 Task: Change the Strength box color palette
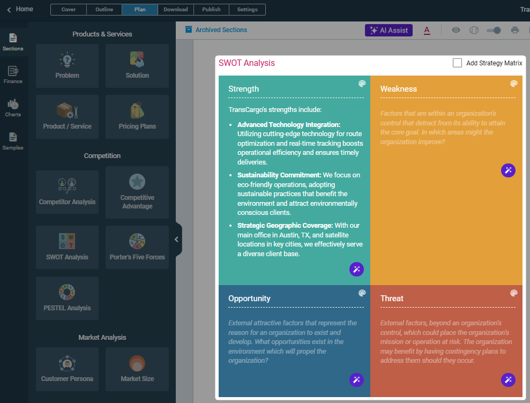362,84
